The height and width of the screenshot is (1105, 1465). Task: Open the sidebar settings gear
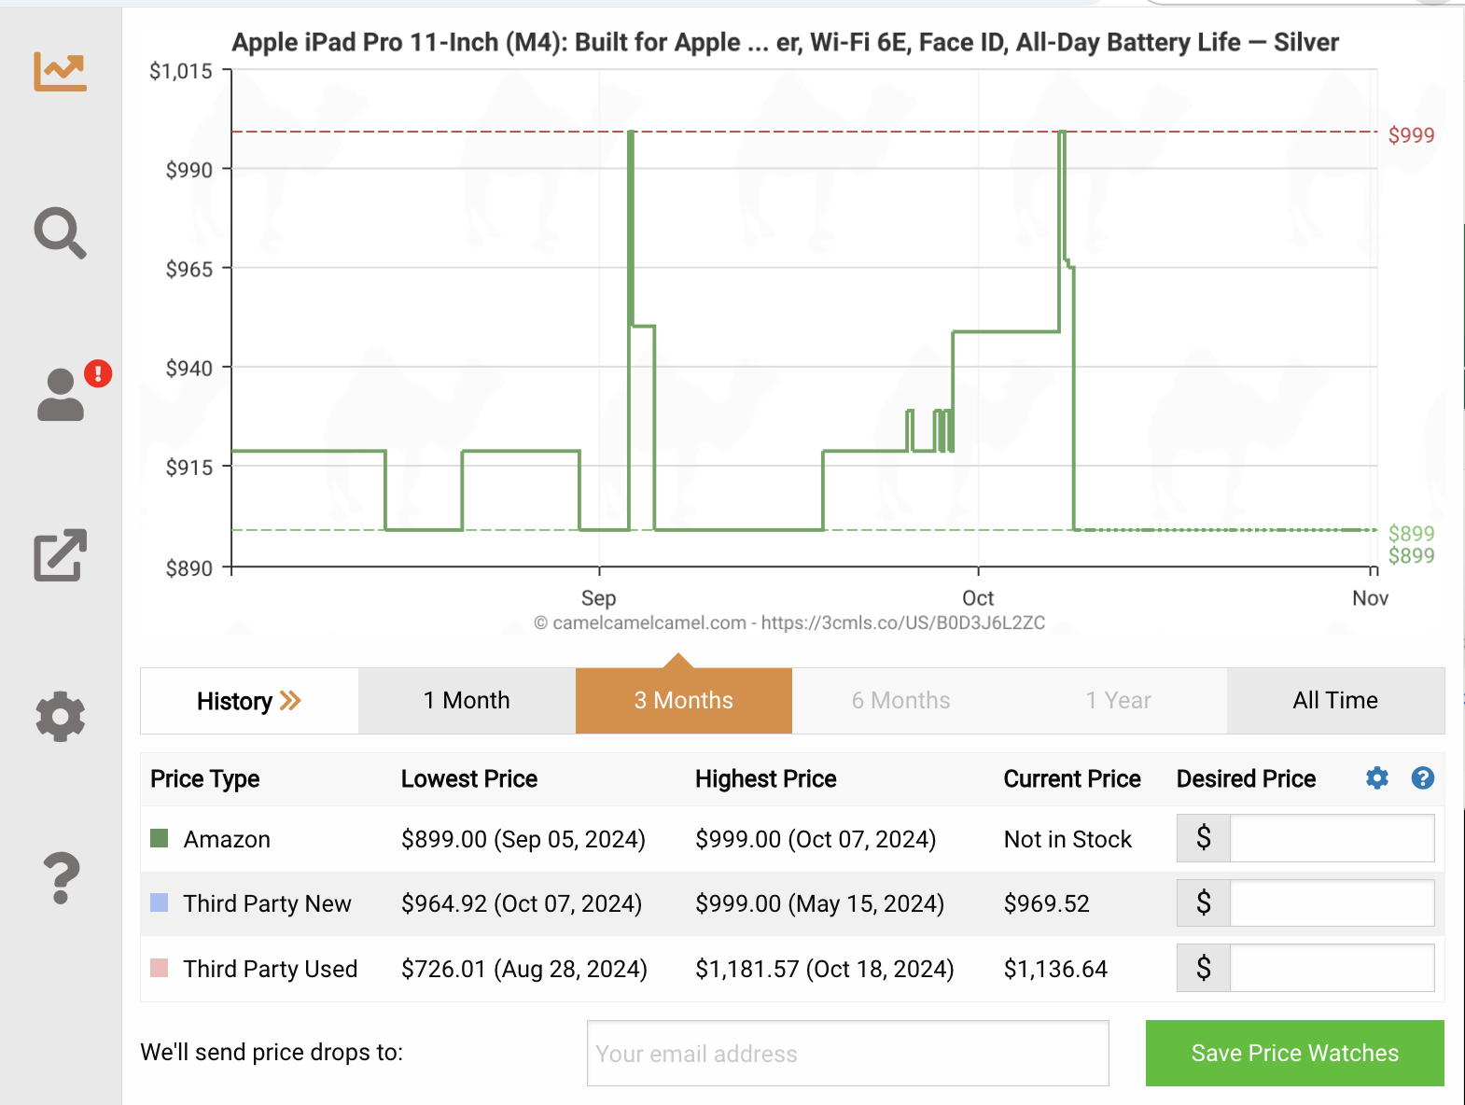(x=61, y=717)
